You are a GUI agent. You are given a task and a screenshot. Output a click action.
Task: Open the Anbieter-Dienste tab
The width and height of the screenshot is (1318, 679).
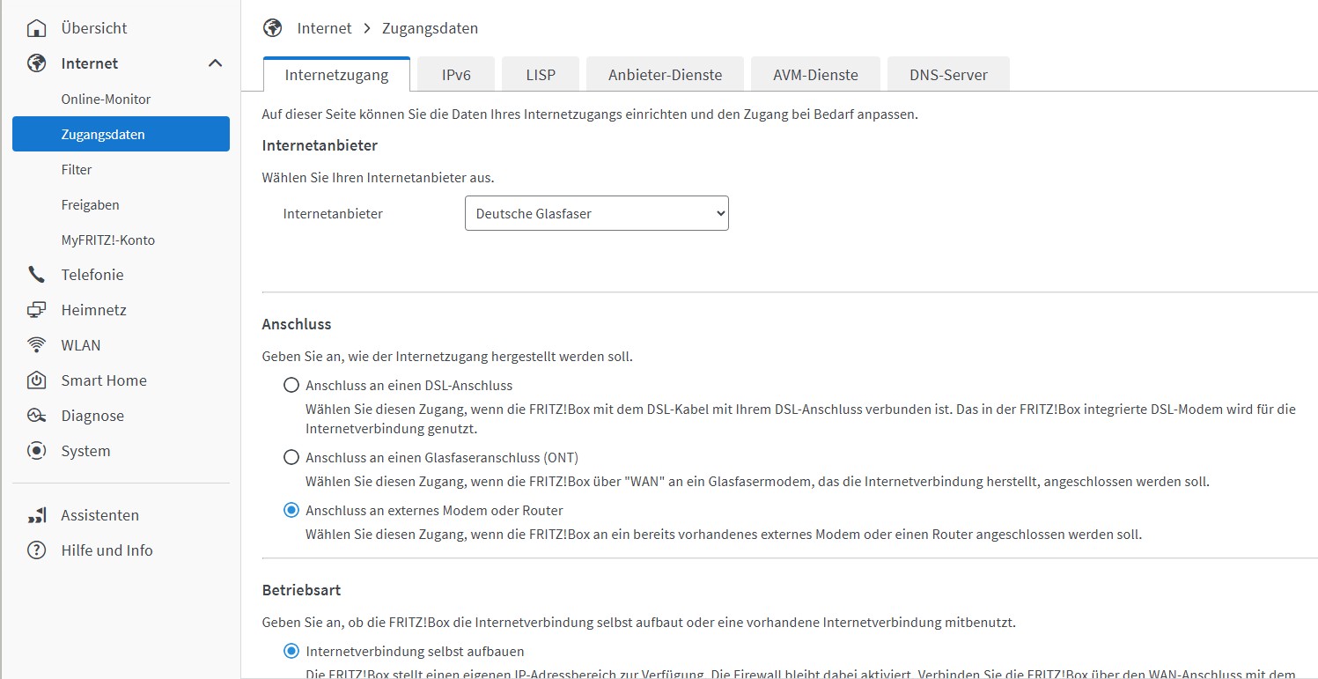click(665, 75)
